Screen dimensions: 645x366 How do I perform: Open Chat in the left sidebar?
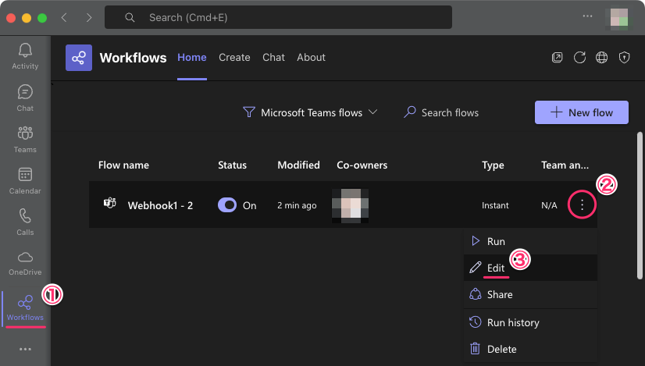coord(25,98)
